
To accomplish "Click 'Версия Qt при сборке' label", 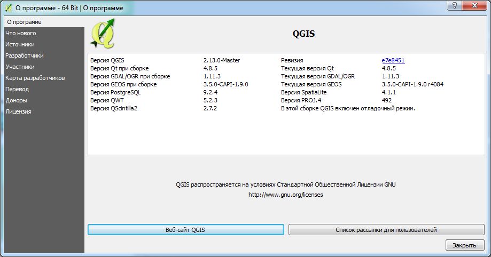I will click(x=119, y=68).
